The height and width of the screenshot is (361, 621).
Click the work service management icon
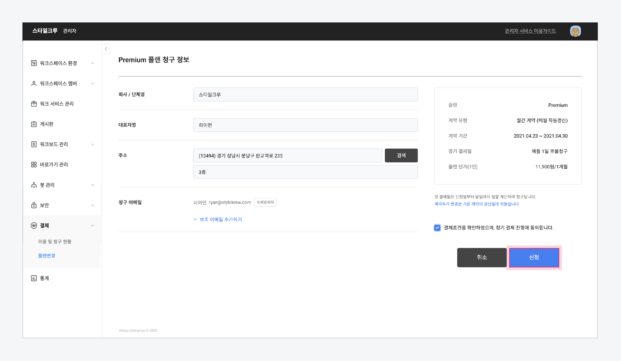pos(34,104)
